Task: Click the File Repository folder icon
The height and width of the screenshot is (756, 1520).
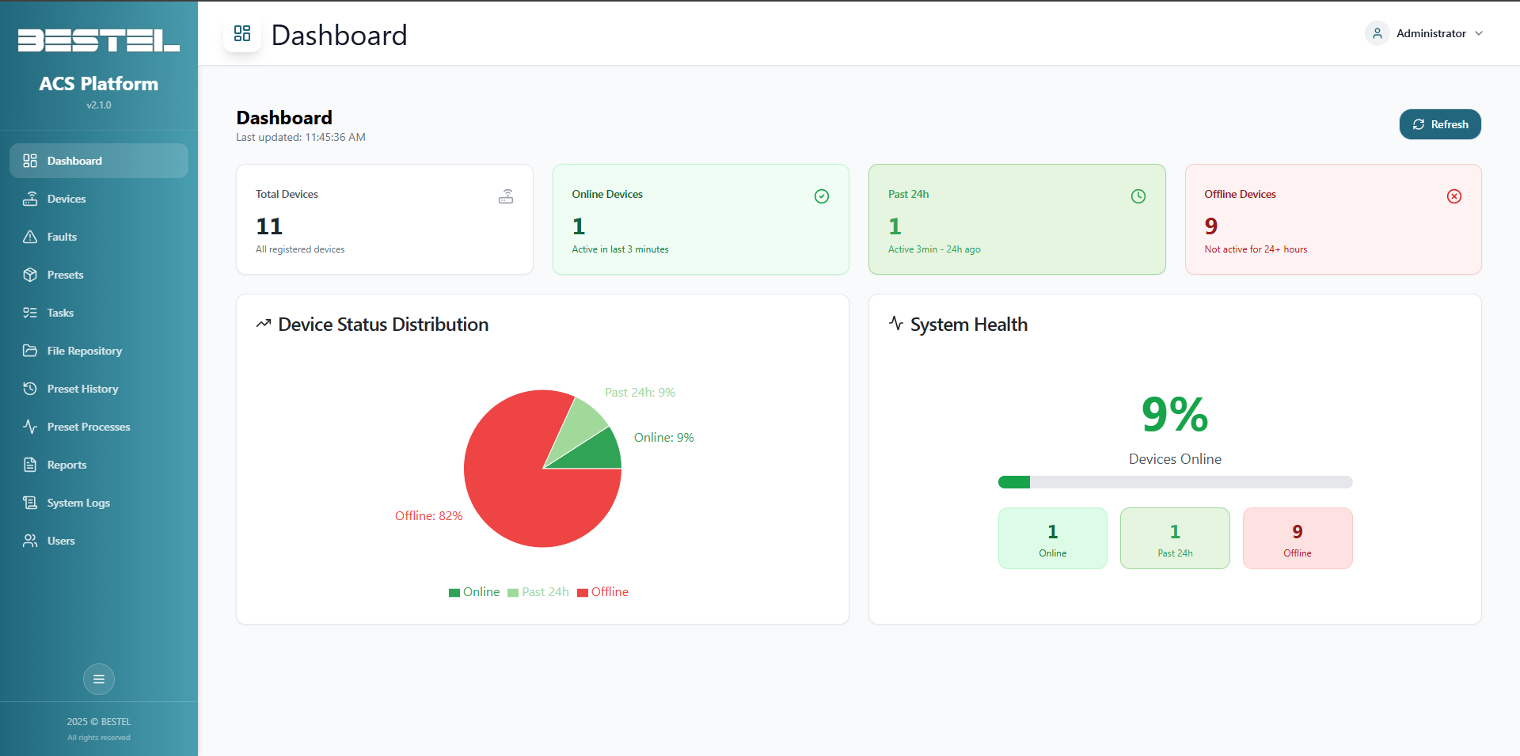Action: (x=30, y=351)
